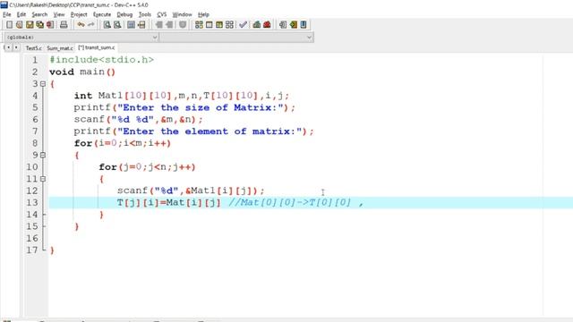
Task: Click the int Mat1[10][10] declaration line
Action: 181,96
